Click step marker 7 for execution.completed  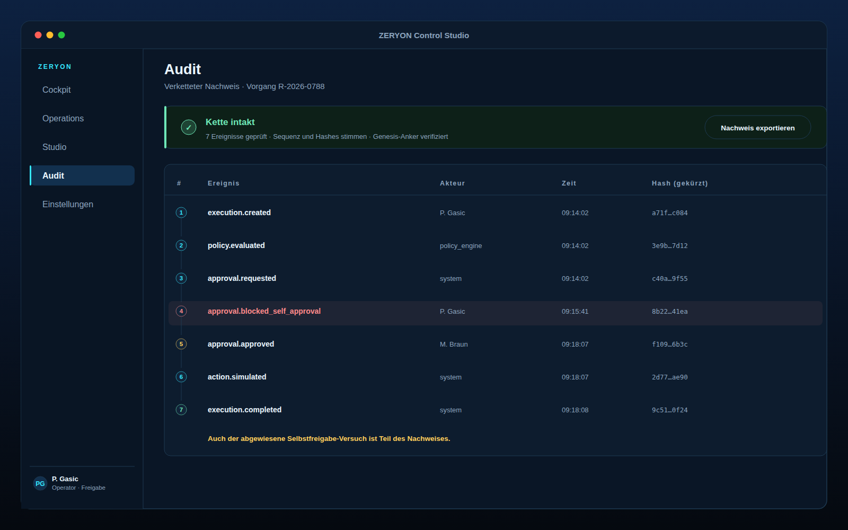[x=181, y=410]
